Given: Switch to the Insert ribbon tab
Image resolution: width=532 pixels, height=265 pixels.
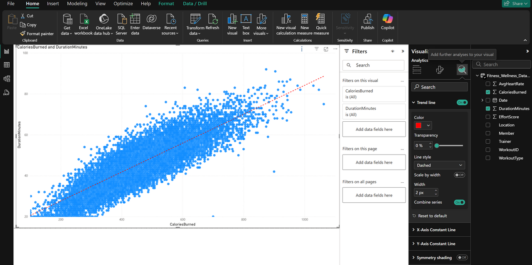Looking at the screenshot, I should pos(53,4).
